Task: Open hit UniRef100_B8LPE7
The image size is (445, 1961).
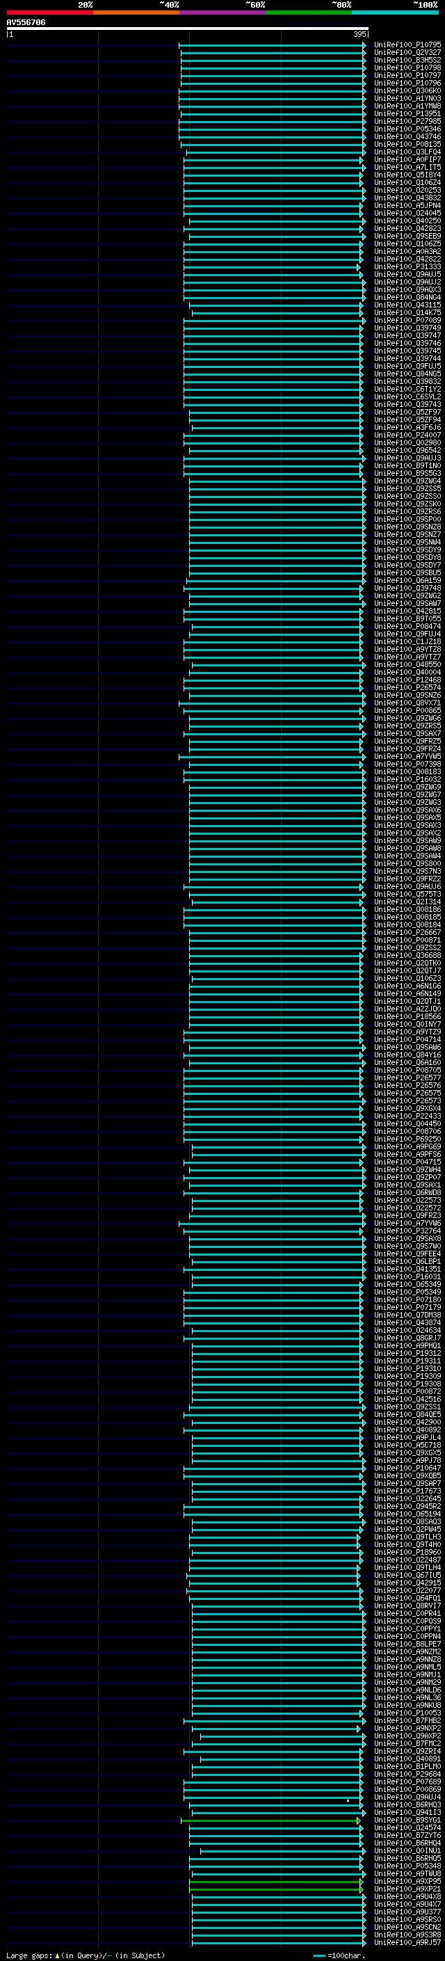Action: click(407, 1644)
